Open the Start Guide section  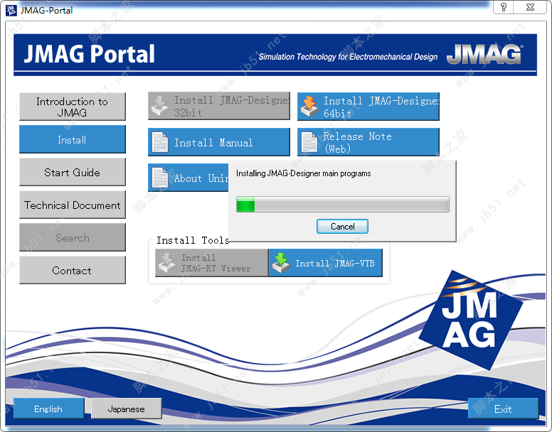point(72,172)
